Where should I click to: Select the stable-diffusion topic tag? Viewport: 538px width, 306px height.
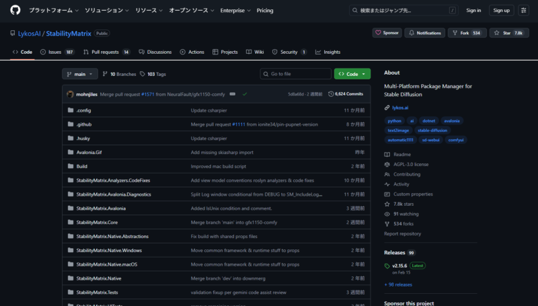click(x=432, y=130)
